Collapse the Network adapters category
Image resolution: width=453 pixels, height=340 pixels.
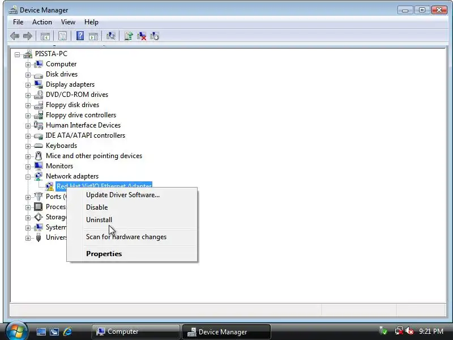pyautogui.click(x=28, y=177)
